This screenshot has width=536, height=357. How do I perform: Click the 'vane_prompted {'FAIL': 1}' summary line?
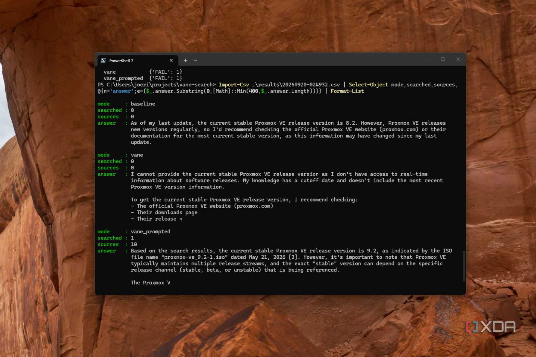143,78
